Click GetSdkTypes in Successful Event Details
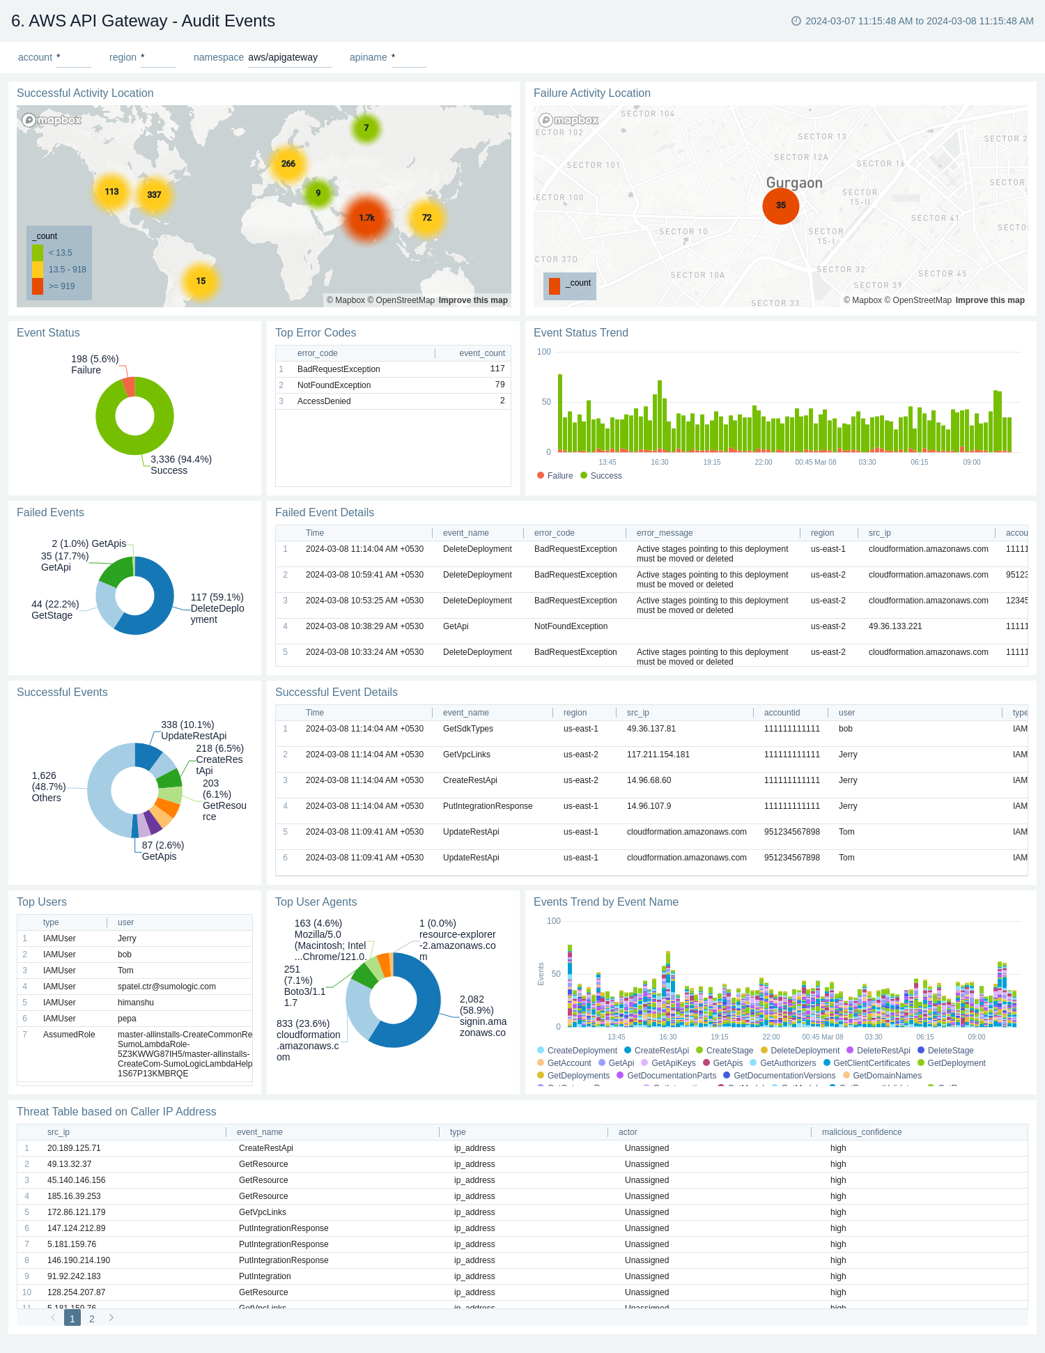Screen dimensions: 1045x1353 [468, 729]
